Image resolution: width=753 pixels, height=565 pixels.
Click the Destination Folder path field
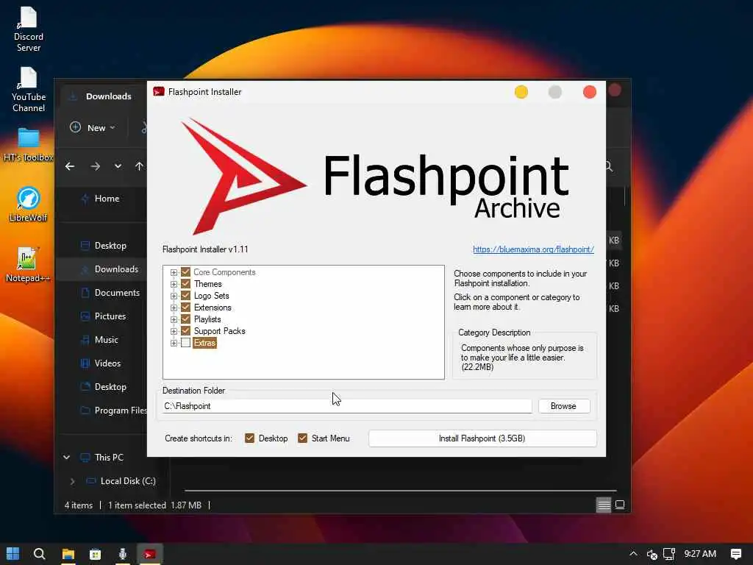tap(347, 406)
